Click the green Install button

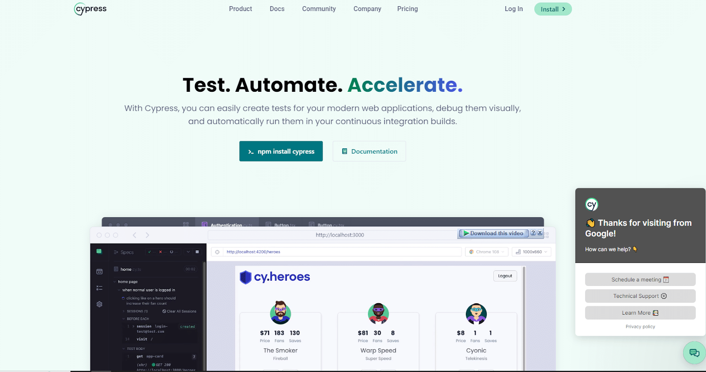pos(553,9)
